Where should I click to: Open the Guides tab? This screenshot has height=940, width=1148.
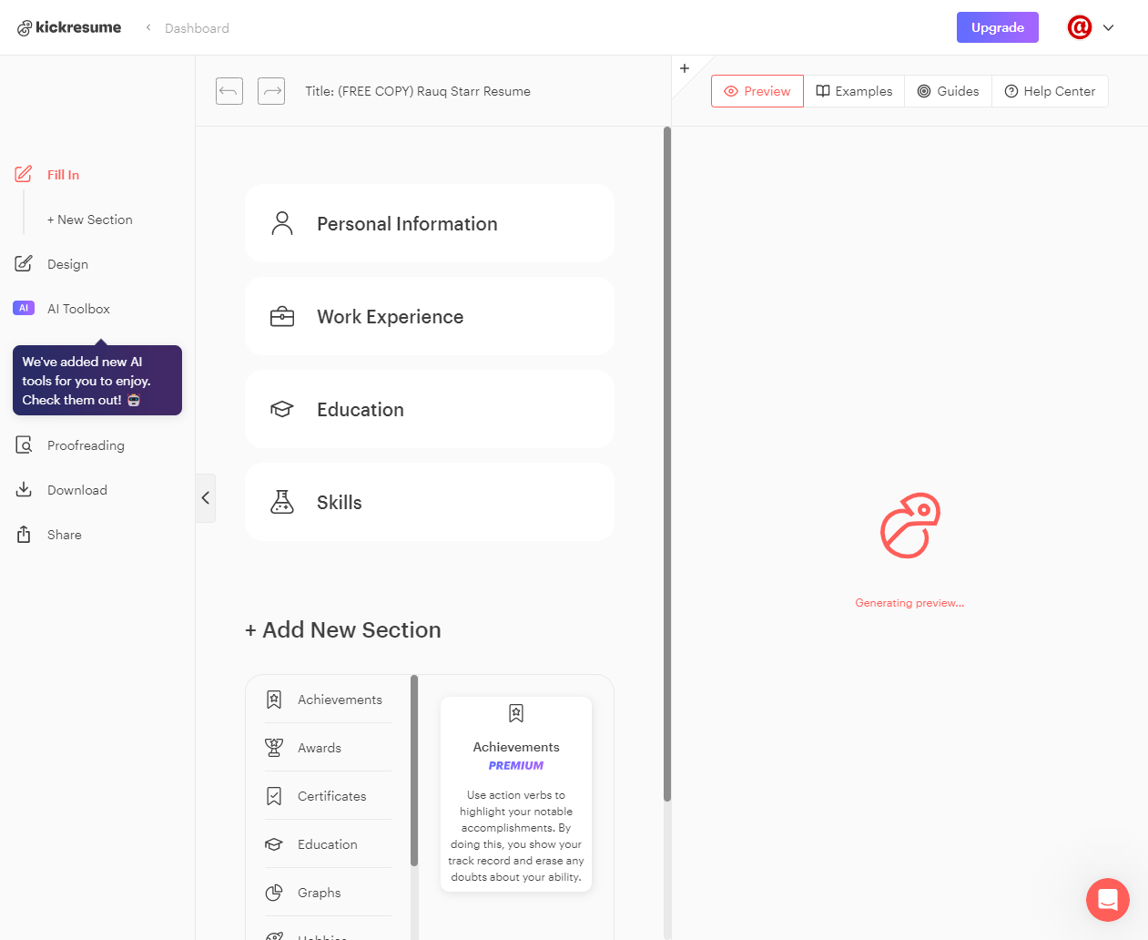[x=948, y=91]
